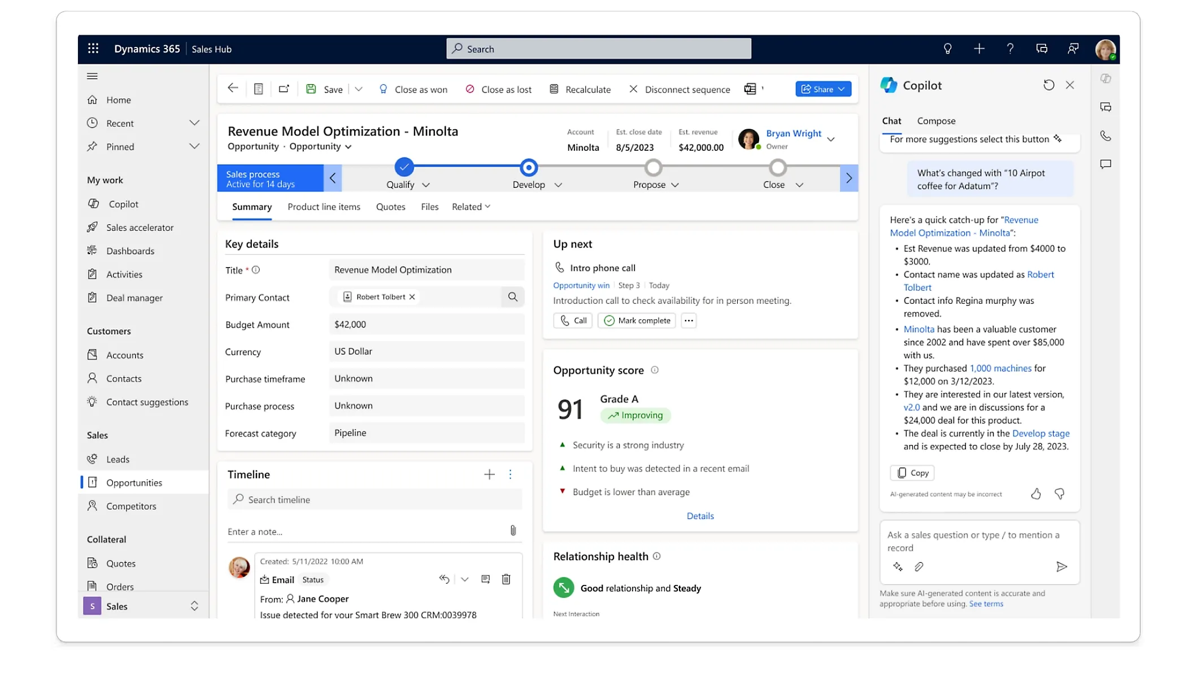Screen dimensions: 1197x673
Task: Switch to the Product line items tab
Action: point(324,207)
